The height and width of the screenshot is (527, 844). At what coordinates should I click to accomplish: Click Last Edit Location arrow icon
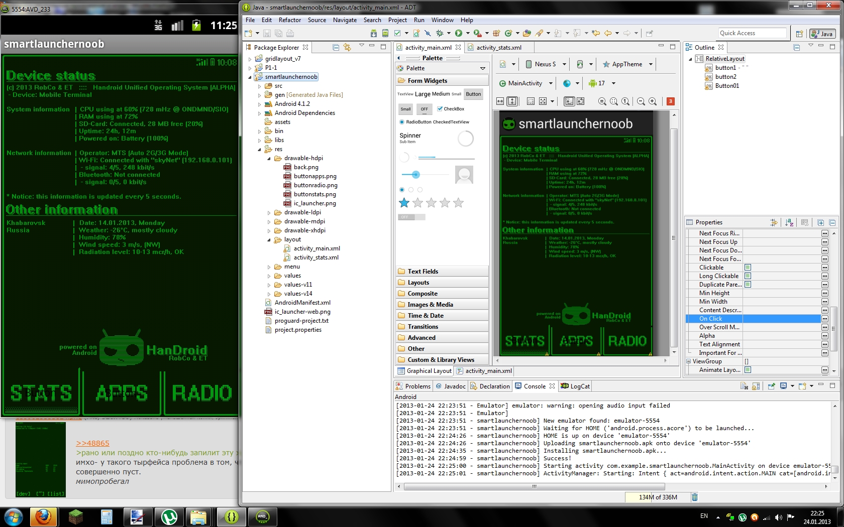[x=596, y=34]
